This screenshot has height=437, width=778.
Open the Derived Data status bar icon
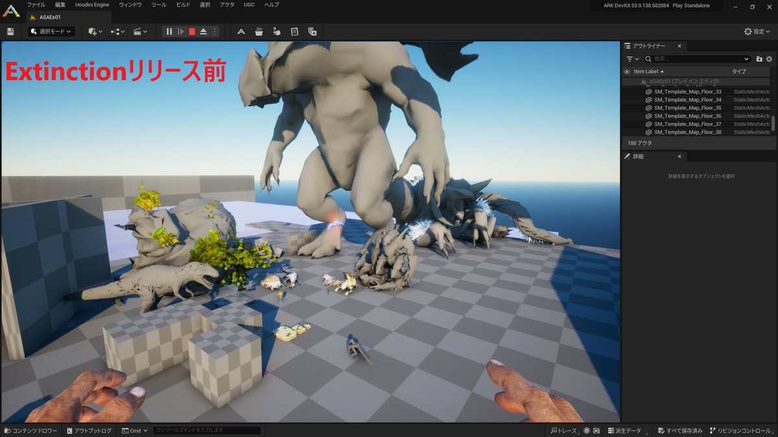coord(625,430)
